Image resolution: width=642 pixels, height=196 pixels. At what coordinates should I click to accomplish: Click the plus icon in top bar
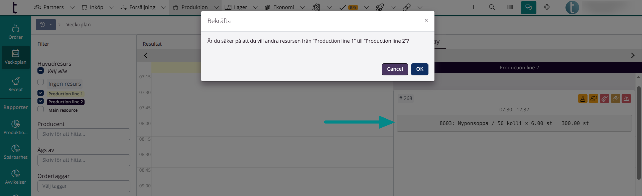coord(473,7)
